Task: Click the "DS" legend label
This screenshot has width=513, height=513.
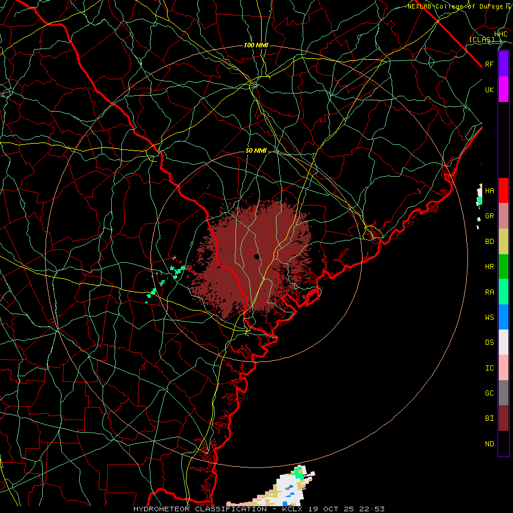Action: pyautogui.click(x=489, y=342)
